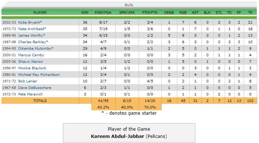Open Shawn Marion player link

click(31, 62)
